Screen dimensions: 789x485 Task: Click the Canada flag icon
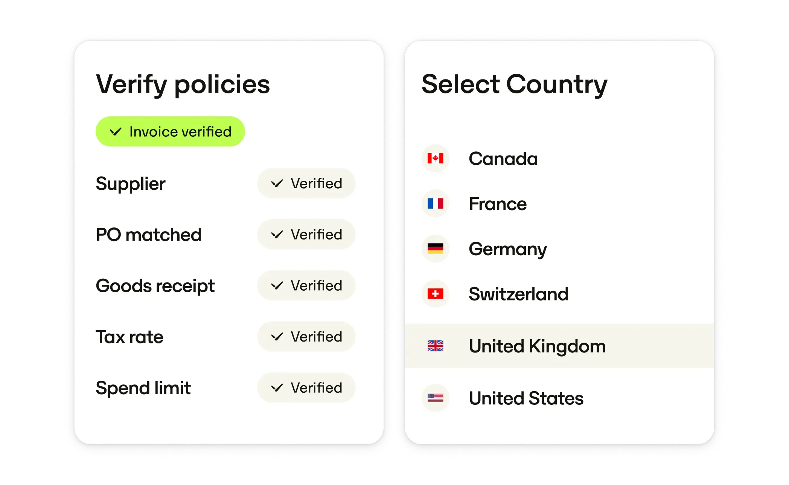click(436, 158)
